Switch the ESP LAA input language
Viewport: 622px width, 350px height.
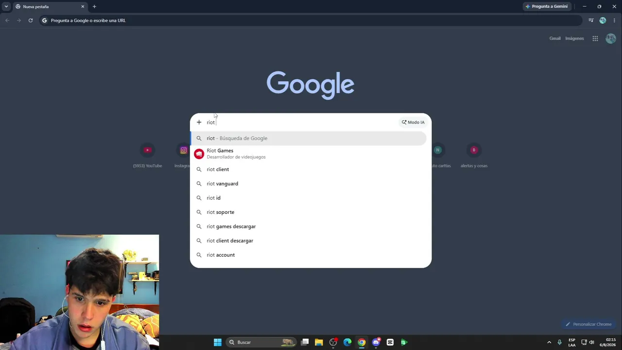[572, 342]
